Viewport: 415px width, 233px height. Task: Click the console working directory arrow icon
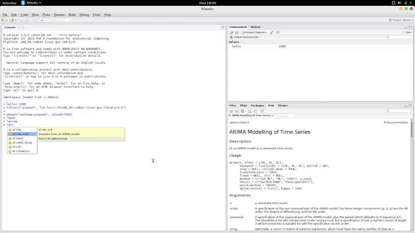(23, 28)
